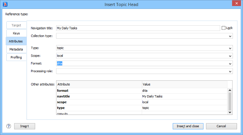This screenshot has height=135, width=243.
Task: Click the table scrollbar up arrow
Action: (230, 90)
